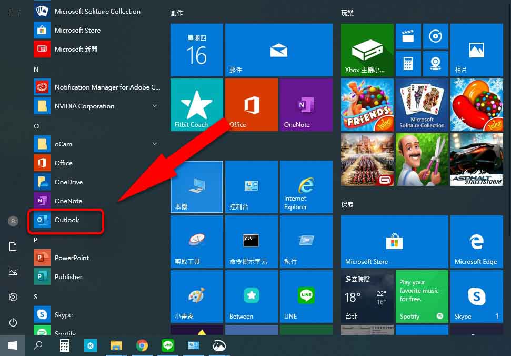Launch the Asphalt Streetstorm tile

(x=477, y=160)
